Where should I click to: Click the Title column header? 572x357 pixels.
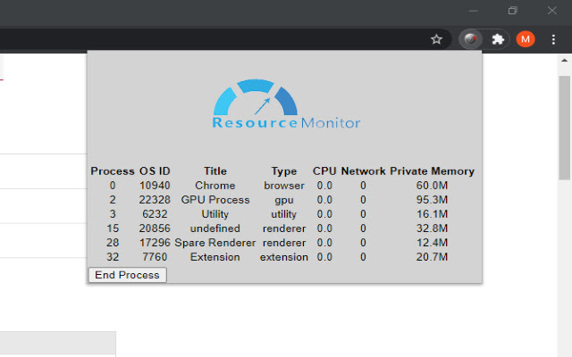(x=214, y=171)
